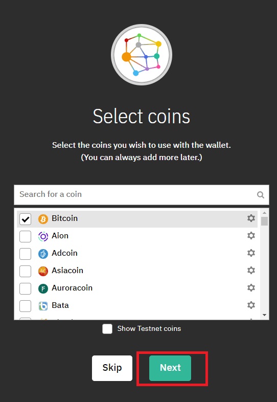Select the Bata list row

pyautogui.click(x=137, y=305)
